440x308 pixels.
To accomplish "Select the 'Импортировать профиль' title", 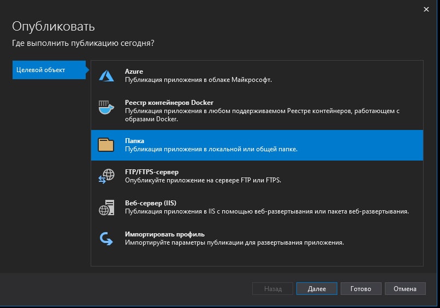I will coord(165,234).
